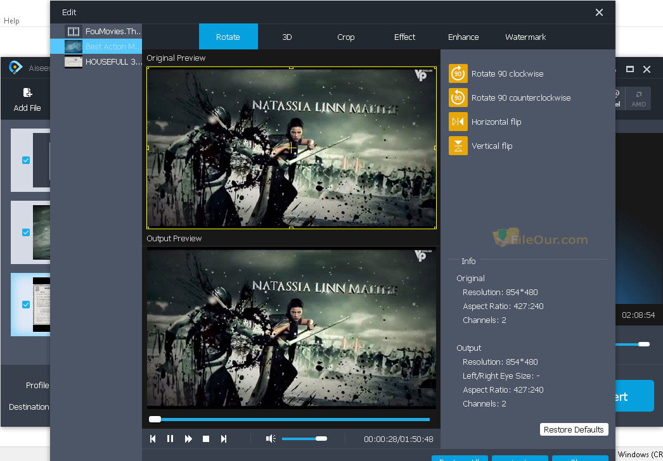Jump to previous frame with skip-back button
This screenshot has height=461, width=663.
click(153, 439)
